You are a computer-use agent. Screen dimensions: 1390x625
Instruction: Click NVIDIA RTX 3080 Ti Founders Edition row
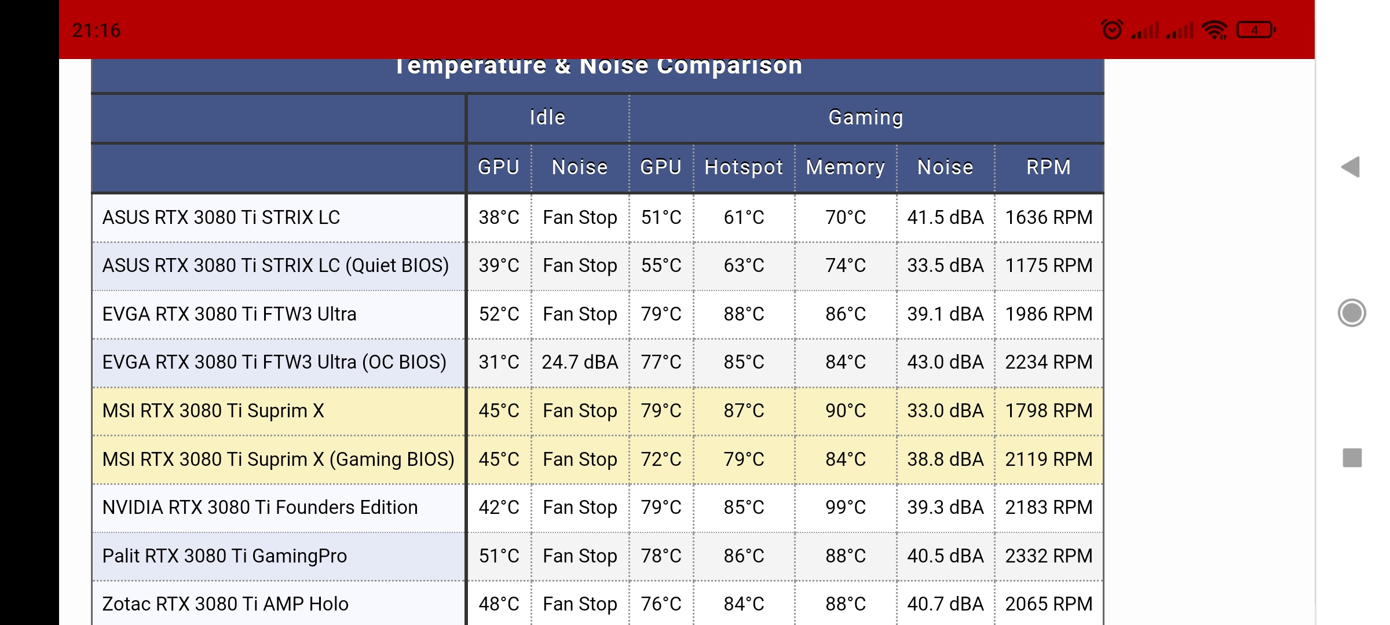point(259,508)
